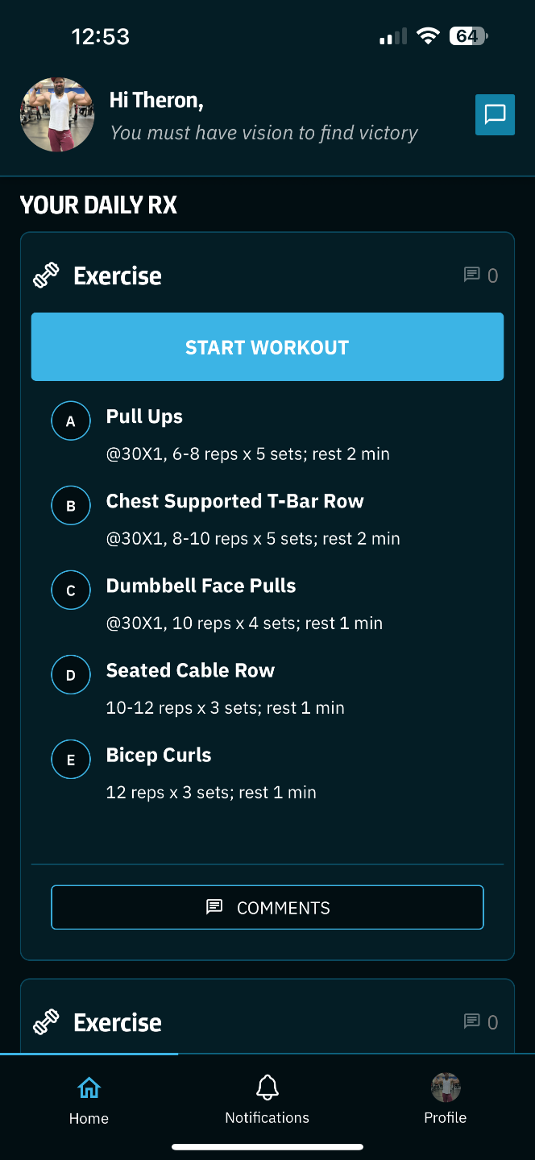Image resolution: width=535 pixels, height=1160 pixels.
Task: Tap the comment count icon on second Exercise
Action: [472, 1021]
